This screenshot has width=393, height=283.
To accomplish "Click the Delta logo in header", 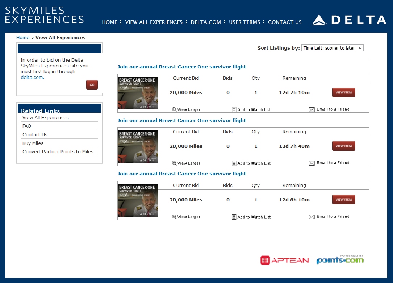I will (349, 20).
